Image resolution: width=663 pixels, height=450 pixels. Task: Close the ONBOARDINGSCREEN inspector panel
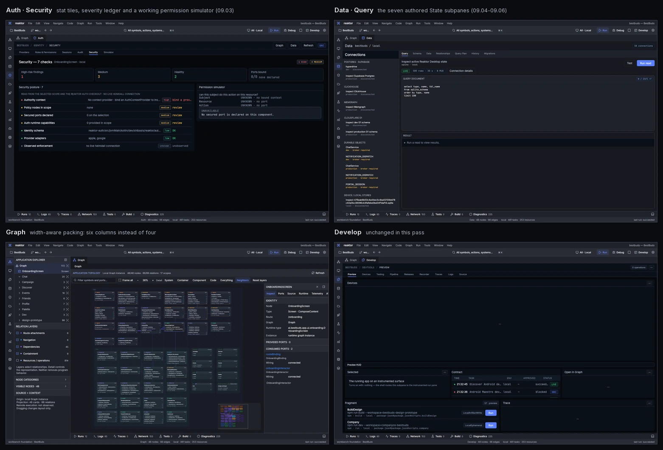coord(317,287)
